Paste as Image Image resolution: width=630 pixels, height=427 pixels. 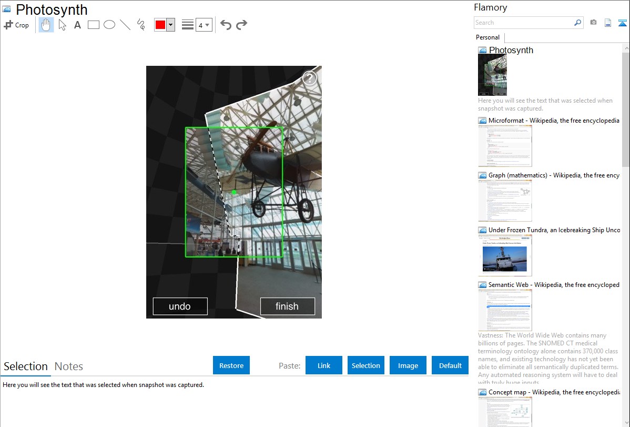click(408, 365)
